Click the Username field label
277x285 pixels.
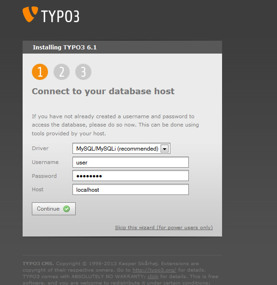(x=45, y=162)
